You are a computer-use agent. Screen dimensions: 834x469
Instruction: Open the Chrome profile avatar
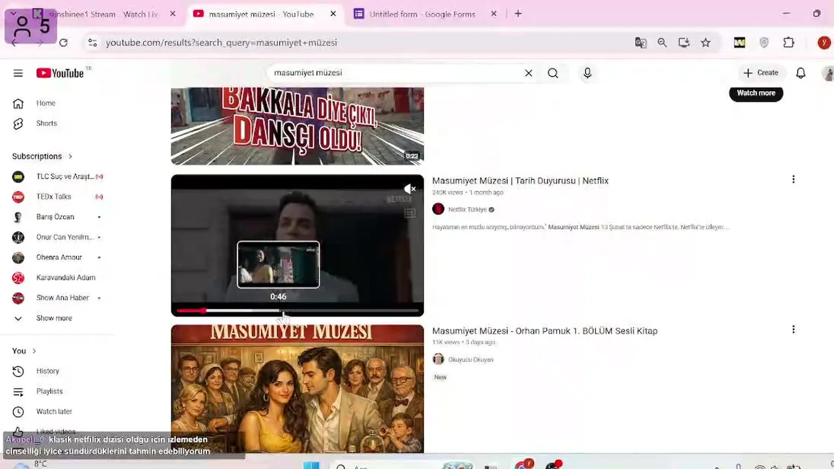coord(825,42)
